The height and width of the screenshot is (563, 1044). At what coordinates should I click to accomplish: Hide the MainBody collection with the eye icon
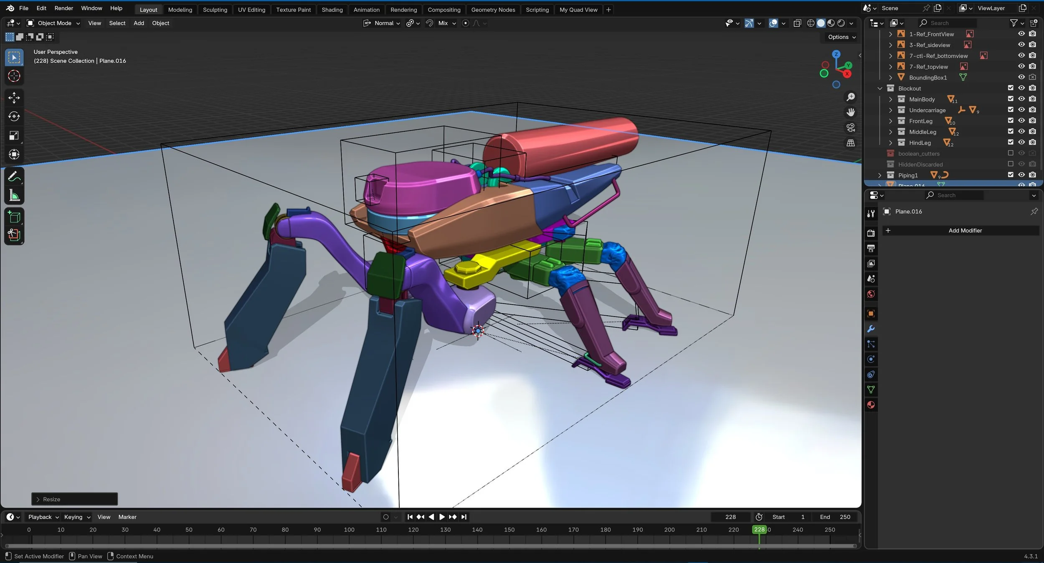point(1021,99)
